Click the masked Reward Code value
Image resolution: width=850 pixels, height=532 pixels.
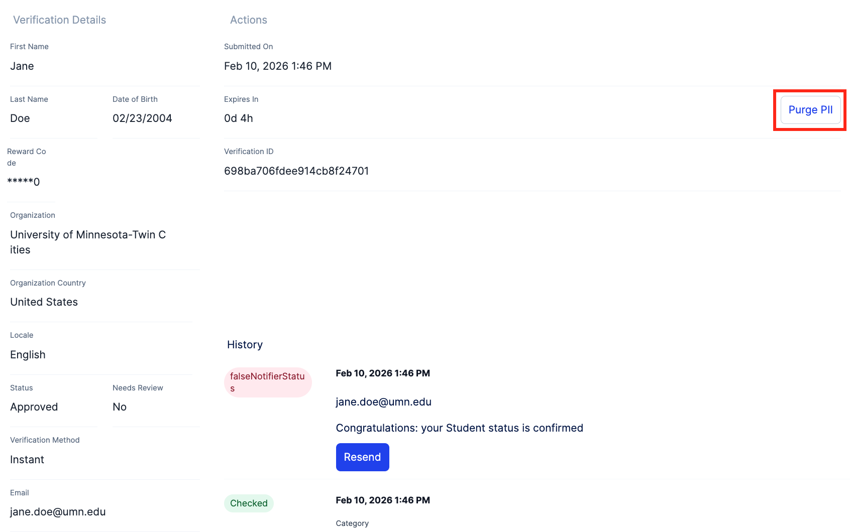pyautogui.click(x=24, y=182)
